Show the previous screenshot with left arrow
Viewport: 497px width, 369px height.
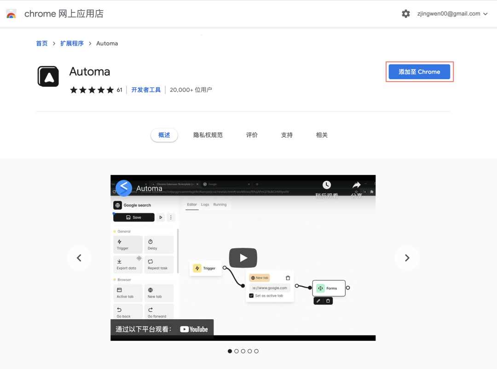click(79, 258)
